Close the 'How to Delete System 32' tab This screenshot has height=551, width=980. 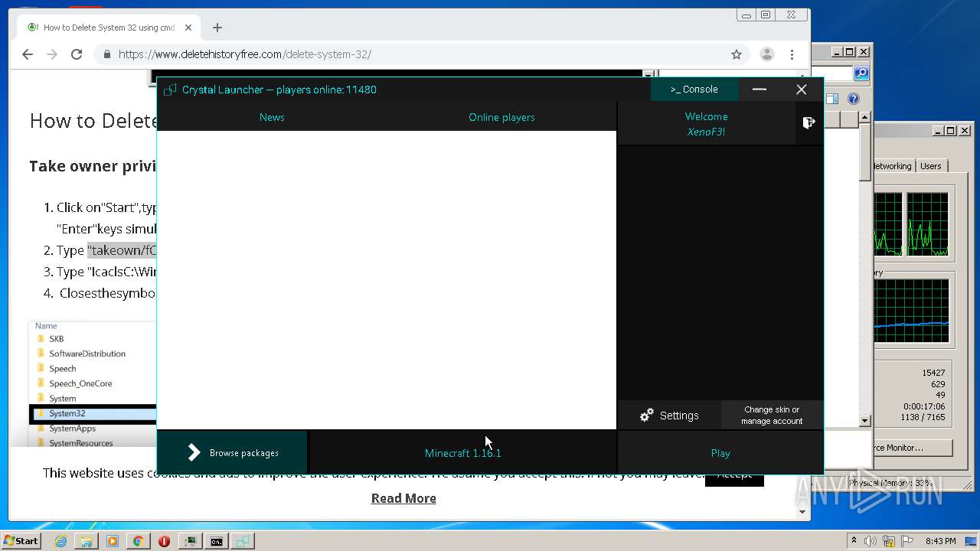tap(188, 28)
